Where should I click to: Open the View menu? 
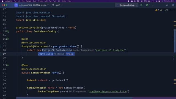[x=23, y=1]
